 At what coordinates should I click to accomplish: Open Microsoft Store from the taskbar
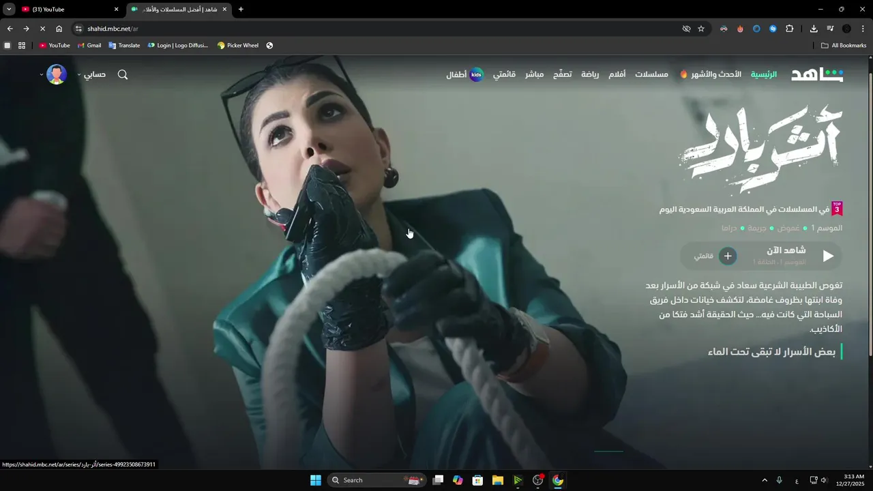[478, 480]
